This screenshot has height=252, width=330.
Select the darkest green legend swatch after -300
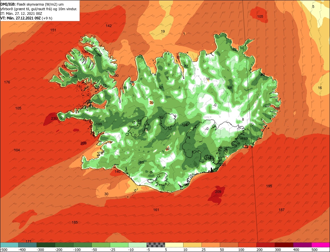click(x=46, y=245)
